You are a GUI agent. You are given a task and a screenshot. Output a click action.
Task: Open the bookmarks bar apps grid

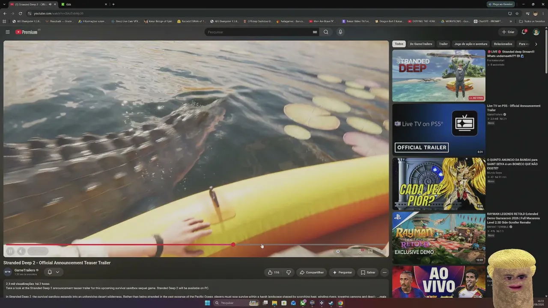(4, 21)
